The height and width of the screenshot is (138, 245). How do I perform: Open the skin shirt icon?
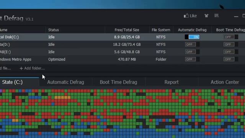(206, 15)
